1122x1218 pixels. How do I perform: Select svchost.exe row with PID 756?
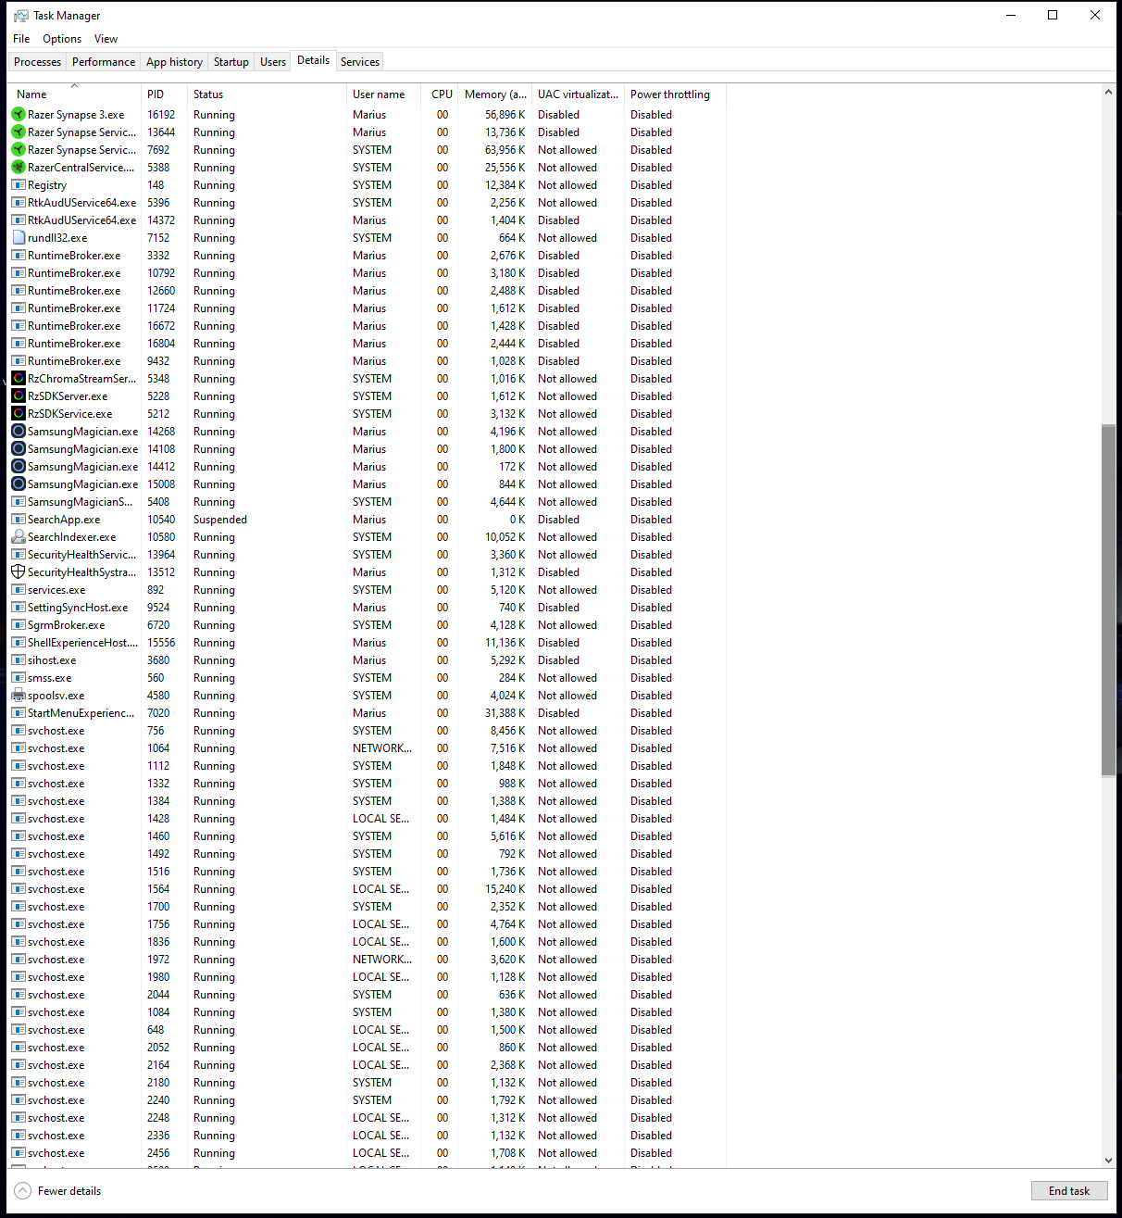tap(367, 731)
